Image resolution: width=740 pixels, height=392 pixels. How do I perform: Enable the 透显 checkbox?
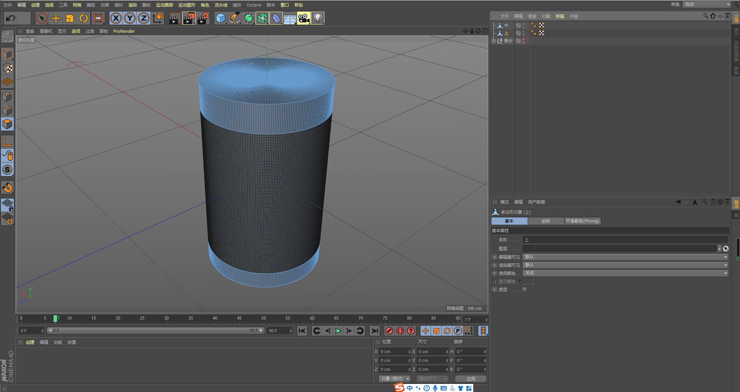pyautogui.click(x=525, y=289)
